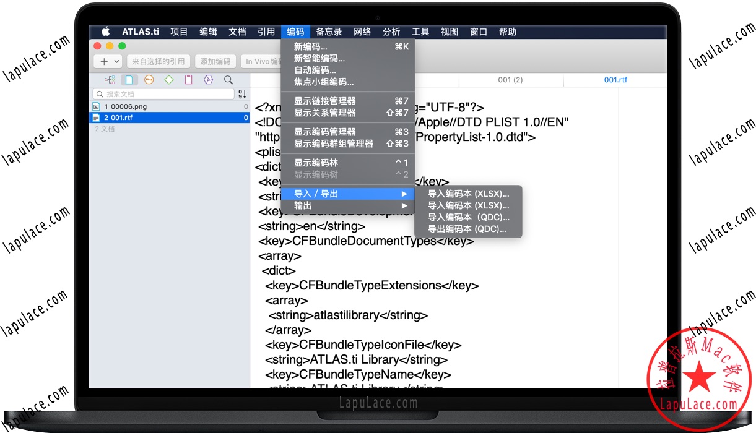
Task: Click the magnifier search icon in sidebar
Action: coord(228,80)
